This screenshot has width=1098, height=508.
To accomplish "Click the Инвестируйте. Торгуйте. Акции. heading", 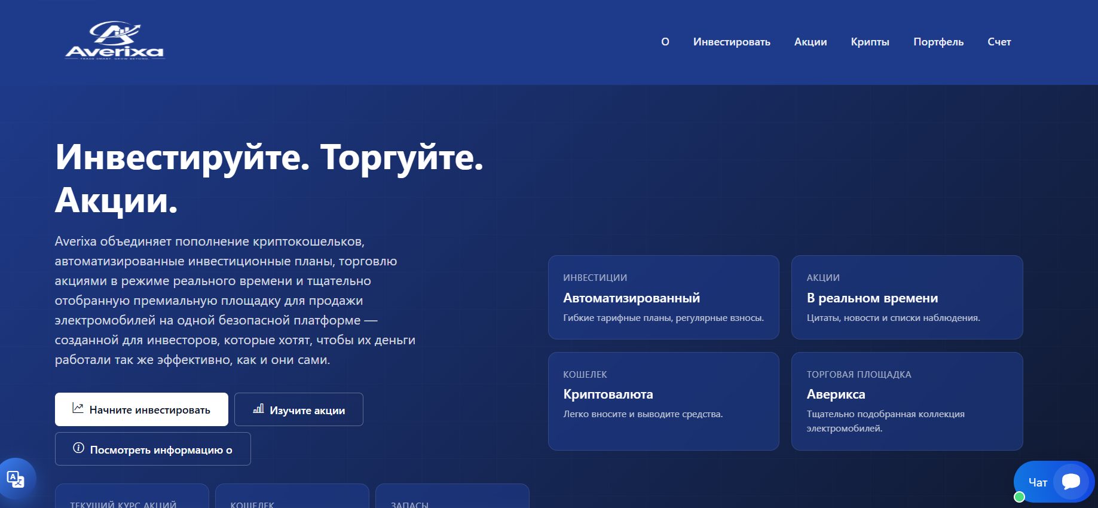I will 269,178.
